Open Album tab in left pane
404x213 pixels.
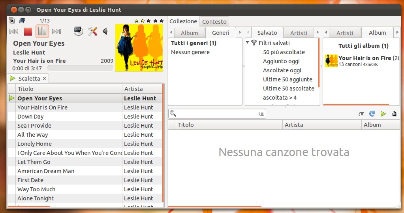pyautogui.click(x=190, y=33)
